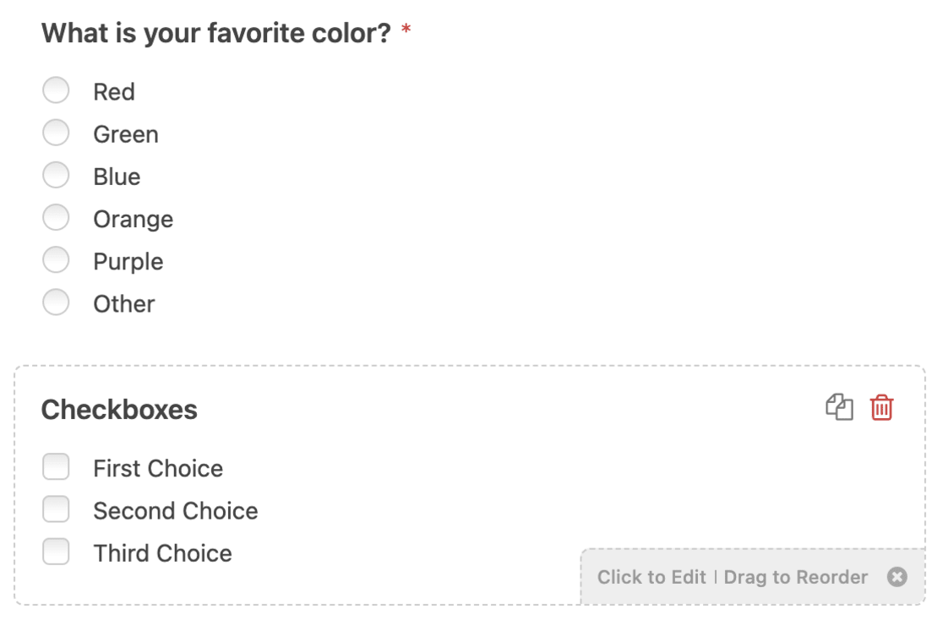Choose the Purple radio option
943x626 pixels.
[56, 259]
